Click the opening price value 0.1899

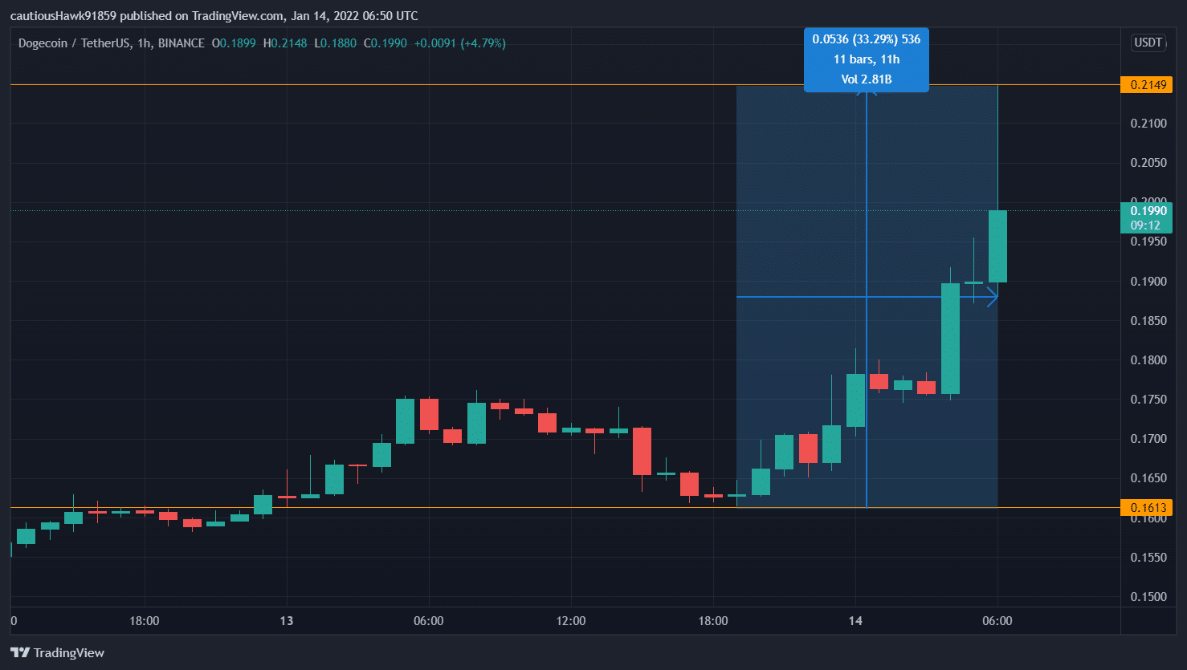pyautogui.click(x=238, y=43)
